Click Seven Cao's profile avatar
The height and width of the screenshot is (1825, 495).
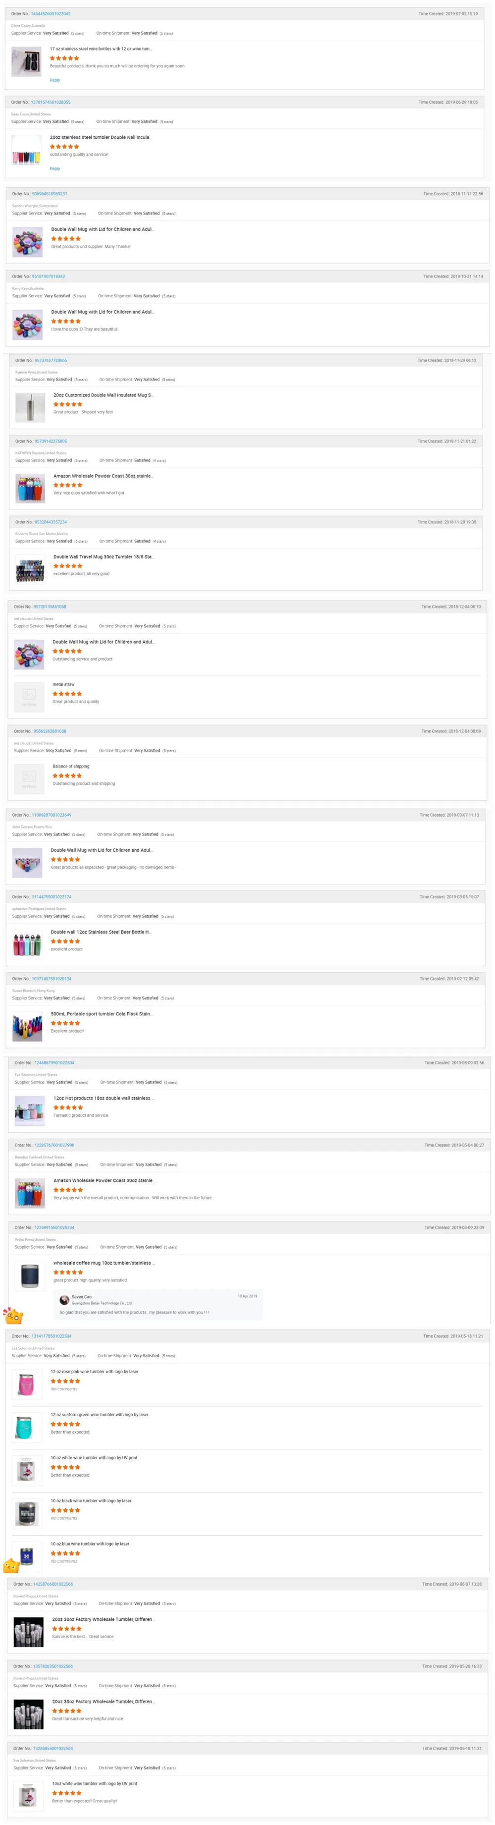(x=64, y=1300)
